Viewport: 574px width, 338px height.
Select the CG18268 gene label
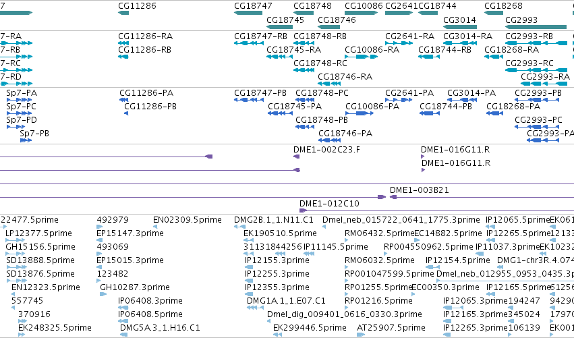coord(503,6)
